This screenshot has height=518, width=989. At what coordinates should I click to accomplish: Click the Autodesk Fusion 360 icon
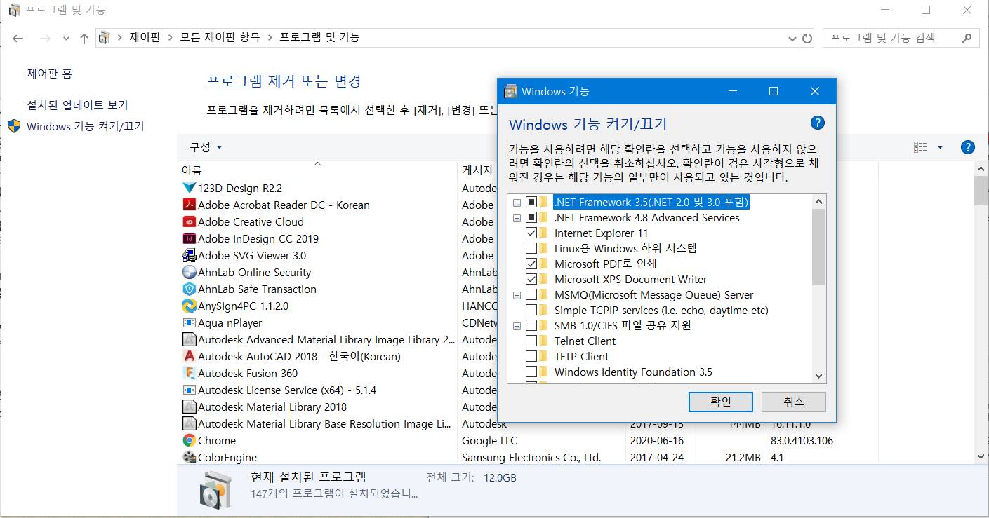[189, 373]
